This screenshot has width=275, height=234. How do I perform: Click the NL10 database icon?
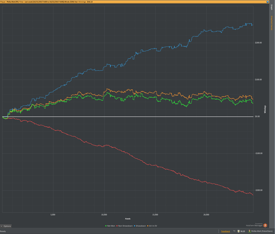238,231
